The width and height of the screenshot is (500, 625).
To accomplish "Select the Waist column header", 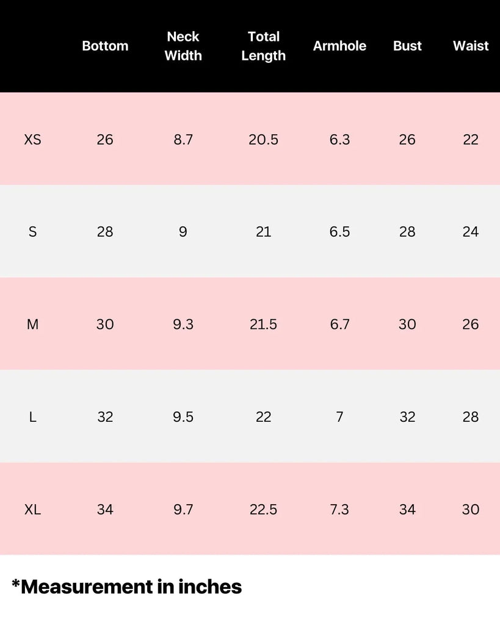I will (x=471, y=46).
